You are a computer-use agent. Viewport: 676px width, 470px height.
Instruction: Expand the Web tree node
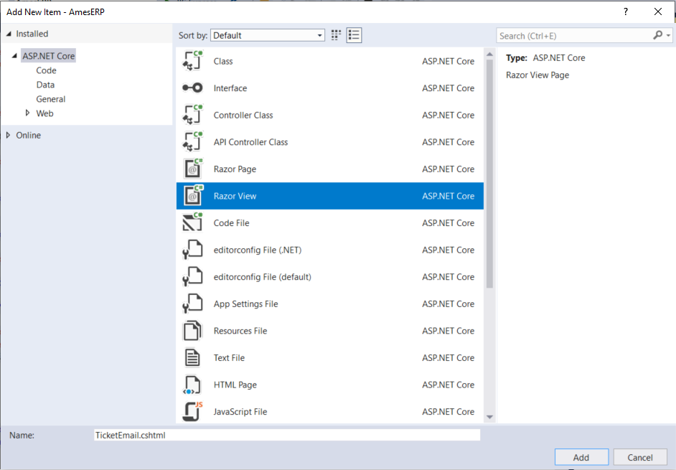[27, 113]
